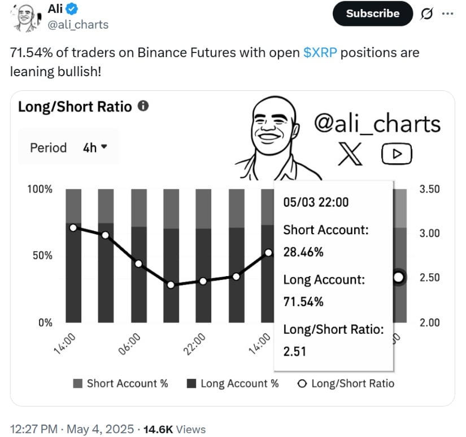Click the Long/Short Ratio info icon
The image size is (466, 437).
[x=143, y=106]
